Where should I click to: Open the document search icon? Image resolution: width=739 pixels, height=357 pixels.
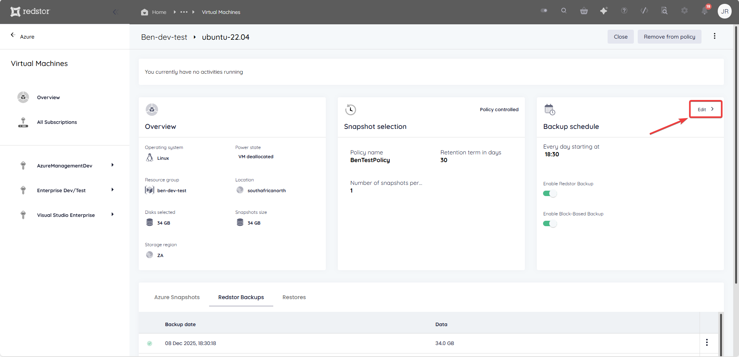click(664, 11)
